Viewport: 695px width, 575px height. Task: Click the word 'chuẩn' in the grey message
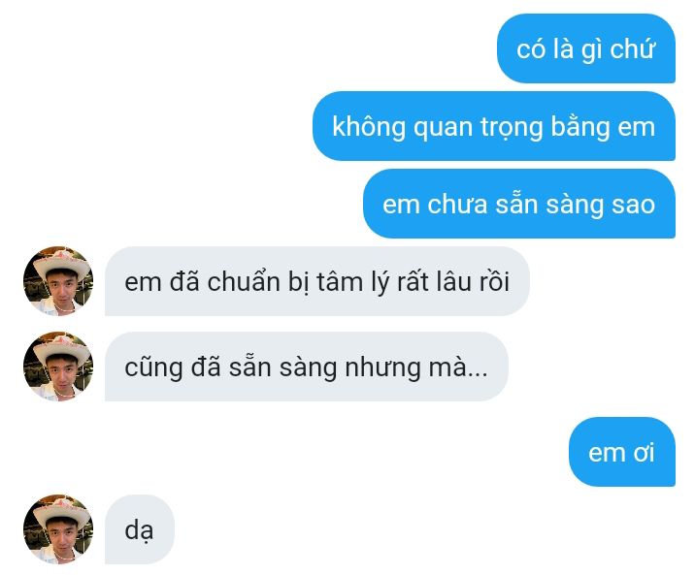[x=244, y=281]
